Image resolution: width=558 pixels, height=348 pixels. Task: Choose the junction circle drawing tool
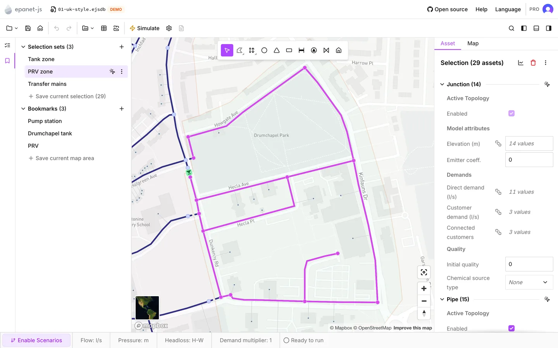[264, 50]
